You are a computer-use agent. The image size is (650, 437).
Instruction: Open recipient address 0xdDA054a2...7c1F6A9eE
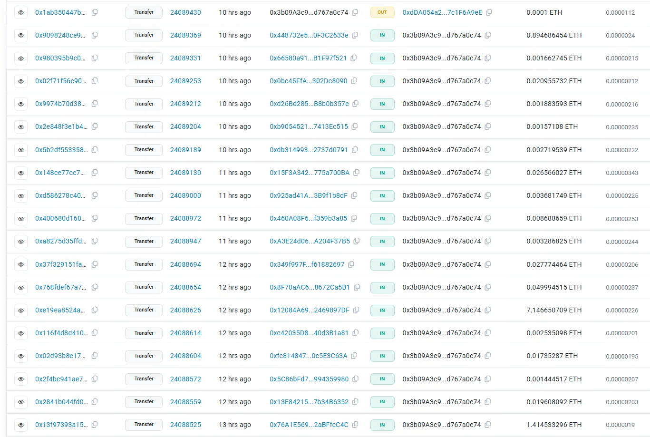click(x=442, y=12)
